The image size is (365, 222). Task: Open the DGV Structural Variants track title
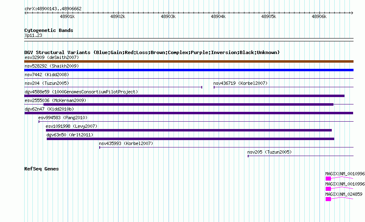pos(152,52)
